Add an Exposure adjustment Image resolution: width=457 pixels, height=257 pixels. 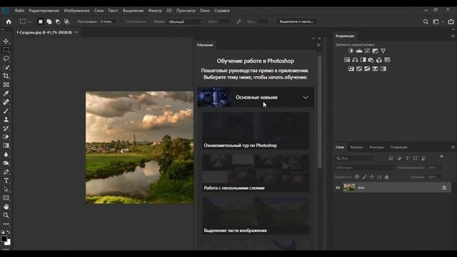(x=375, y=51)
